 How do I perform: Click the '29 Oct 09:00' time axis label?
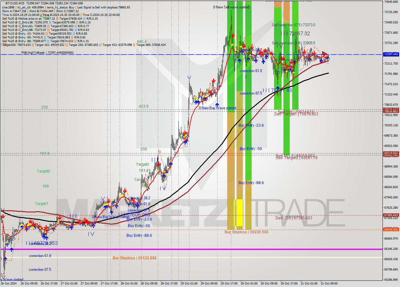[x=209, y=284]
